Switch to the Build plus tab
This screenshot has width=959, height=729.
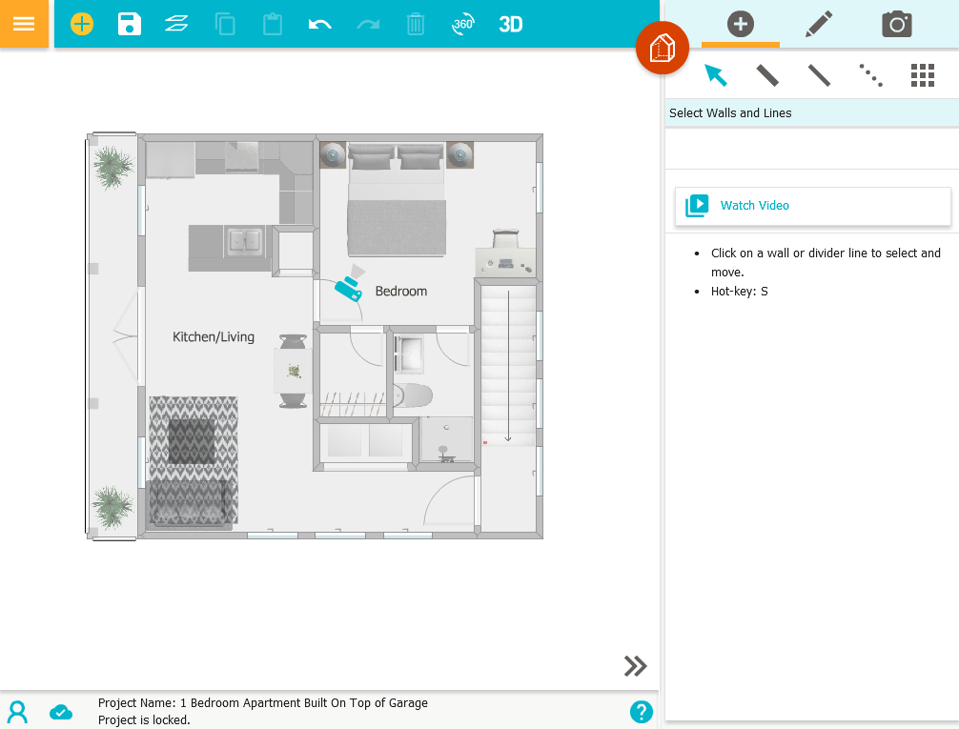740,24
